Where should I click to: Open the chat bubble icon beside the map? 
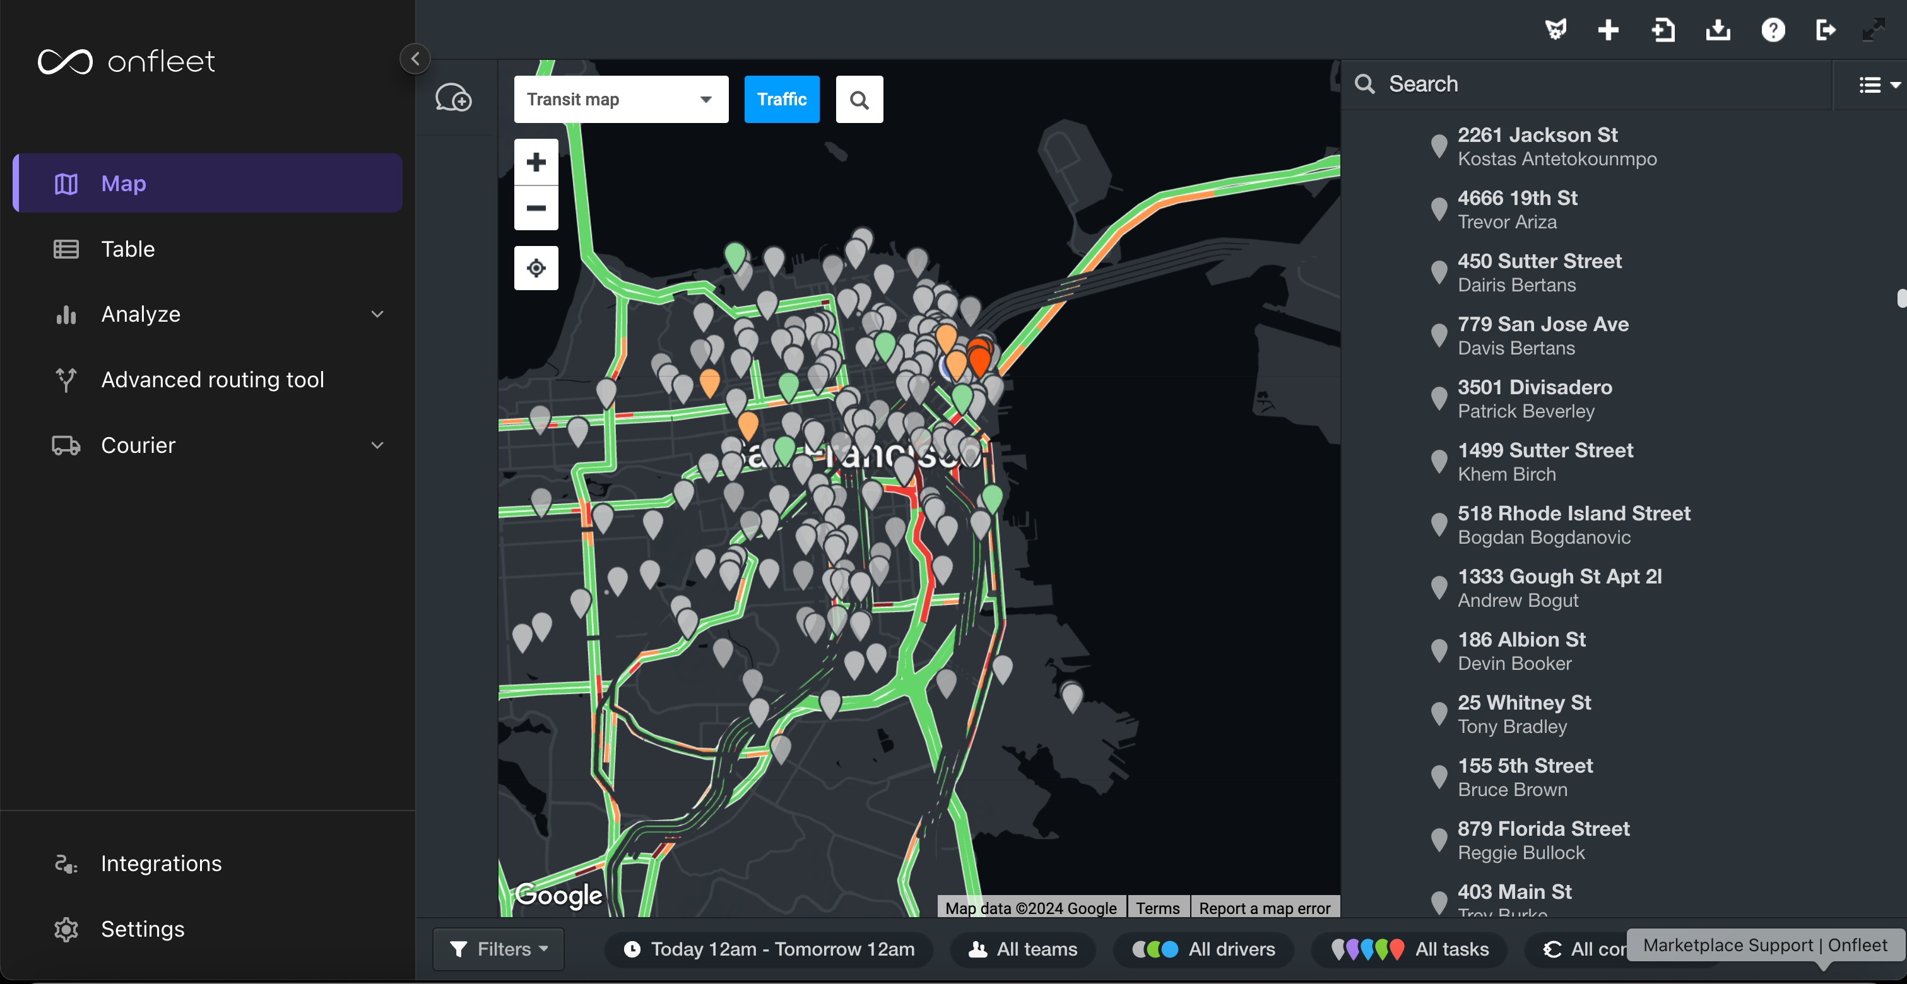[454, 98]
